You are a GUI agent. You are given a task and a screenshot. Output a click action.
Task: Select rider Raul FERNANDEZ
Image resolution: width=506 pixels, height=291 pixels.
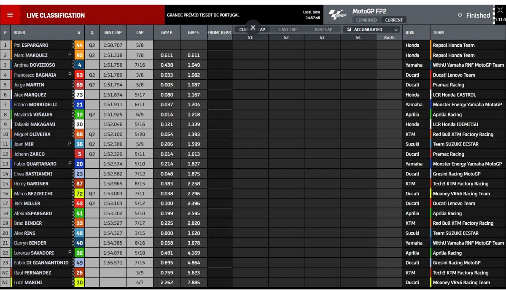point(32,273)
